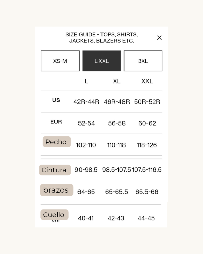This screenshot has width=203, height=254.
Task: Click the 98.5-107.5 waist measurement
Action: (x=116, y=170)
